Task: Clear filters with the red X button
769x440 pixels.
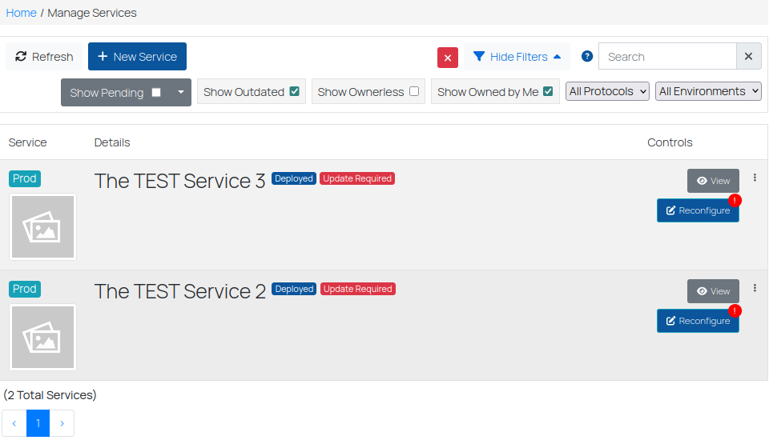Action: point(447,58)
